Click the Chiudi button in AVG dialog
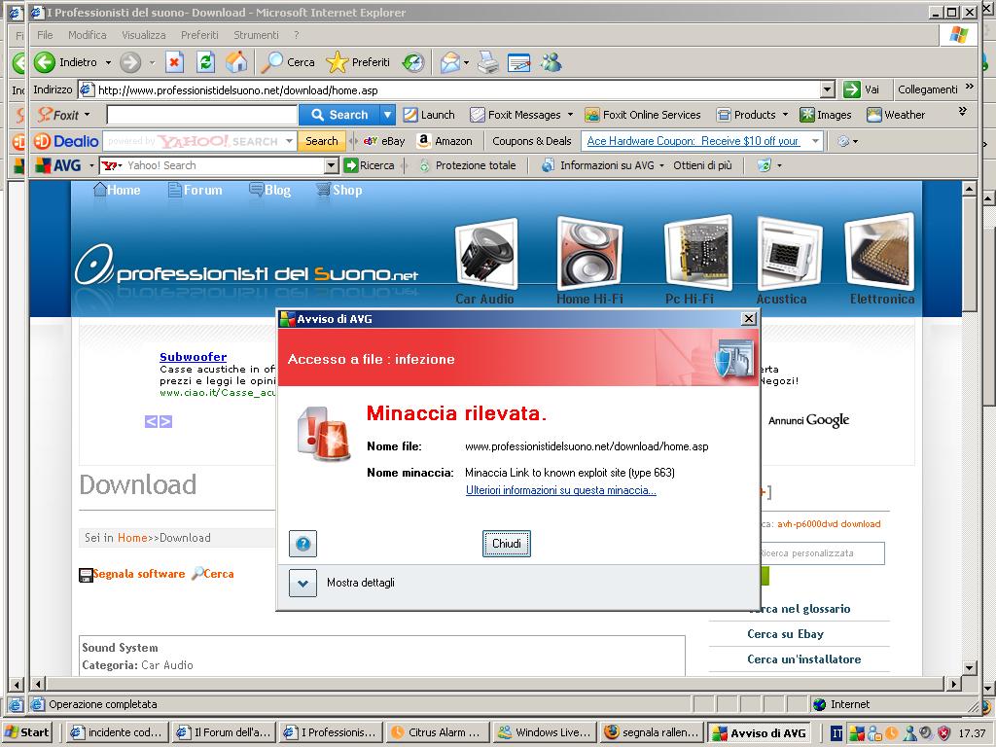This screenshot has width=996, height=747. coord(506,544)
